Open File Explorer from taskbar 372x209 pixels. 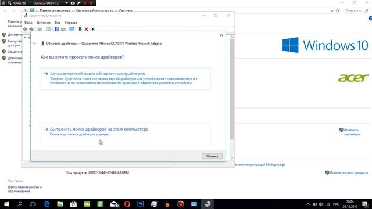[60, 204]
